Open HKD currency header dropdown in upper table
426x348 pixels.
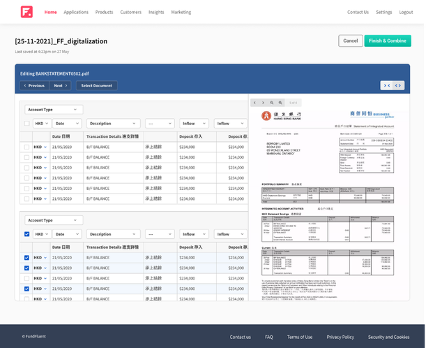pos(42,124)
